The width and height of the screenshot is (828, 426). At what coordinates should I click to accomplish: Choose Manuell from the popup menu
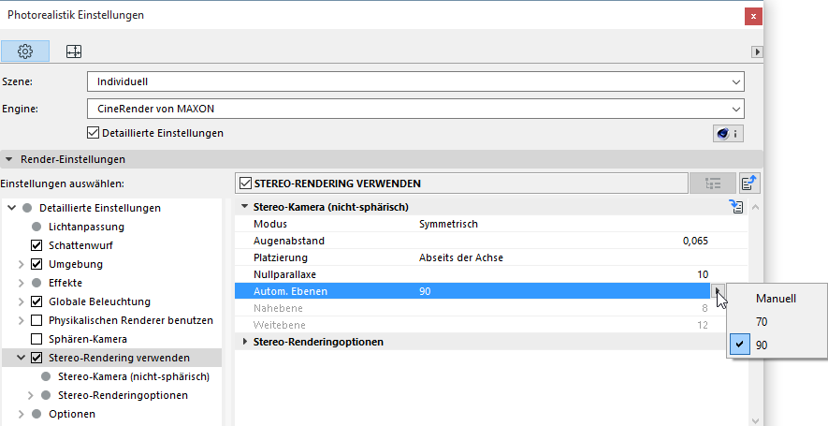pyautogui.click(x=777, y=299)
